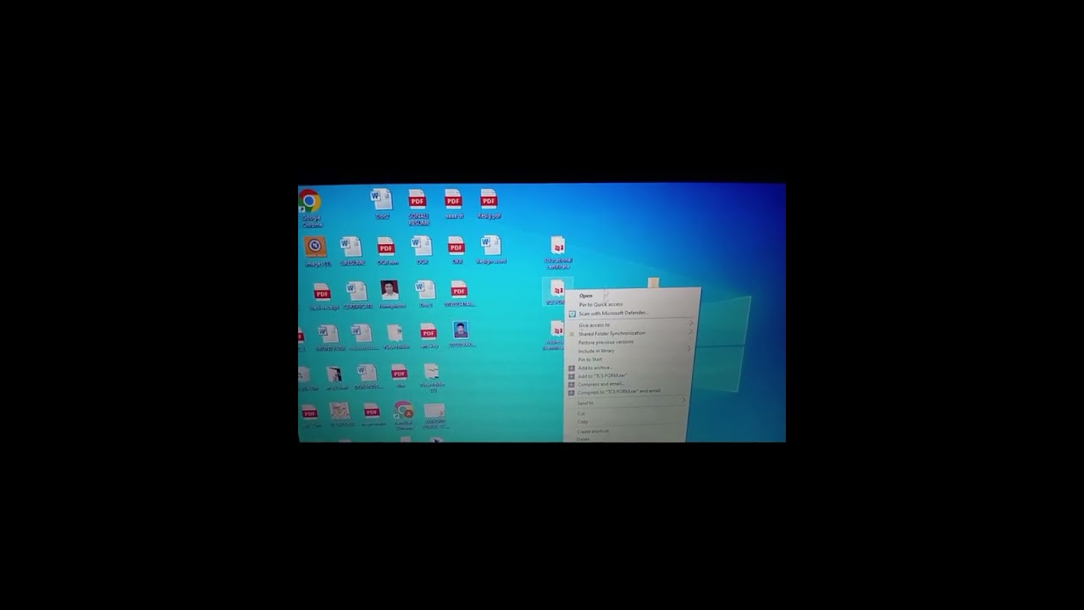Choose Create shortcut
1084x610 pixels.
593,431
